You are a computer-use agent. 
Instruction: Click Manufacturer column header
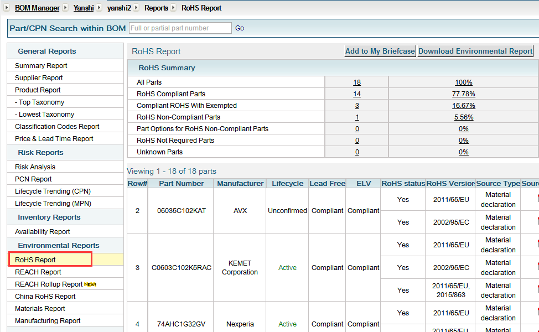point(240,184)
